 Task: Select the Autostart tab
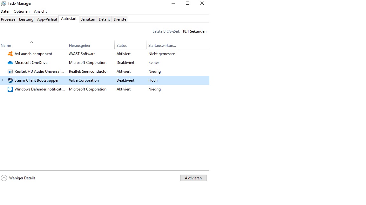pos(69,19)
